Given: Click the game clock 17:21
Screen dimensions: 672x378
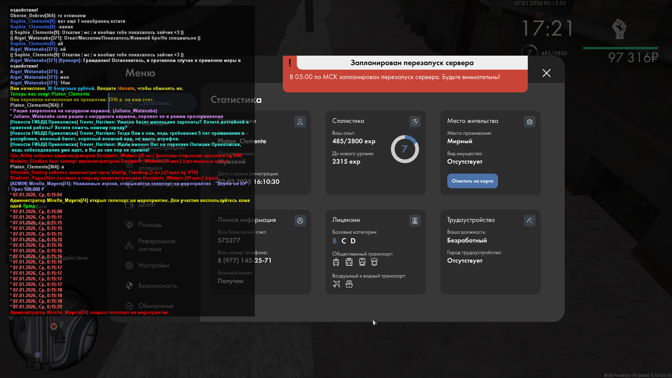Looking at the screenshot, I should click(x=547, y=28).
